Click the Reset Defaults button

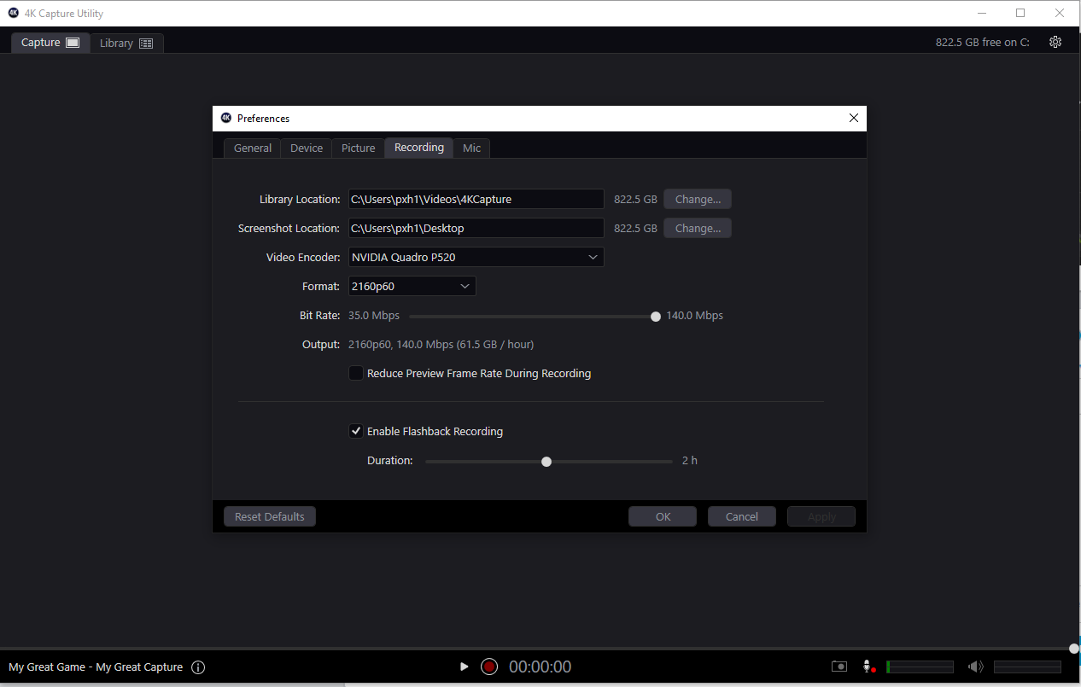click(270, 516)
